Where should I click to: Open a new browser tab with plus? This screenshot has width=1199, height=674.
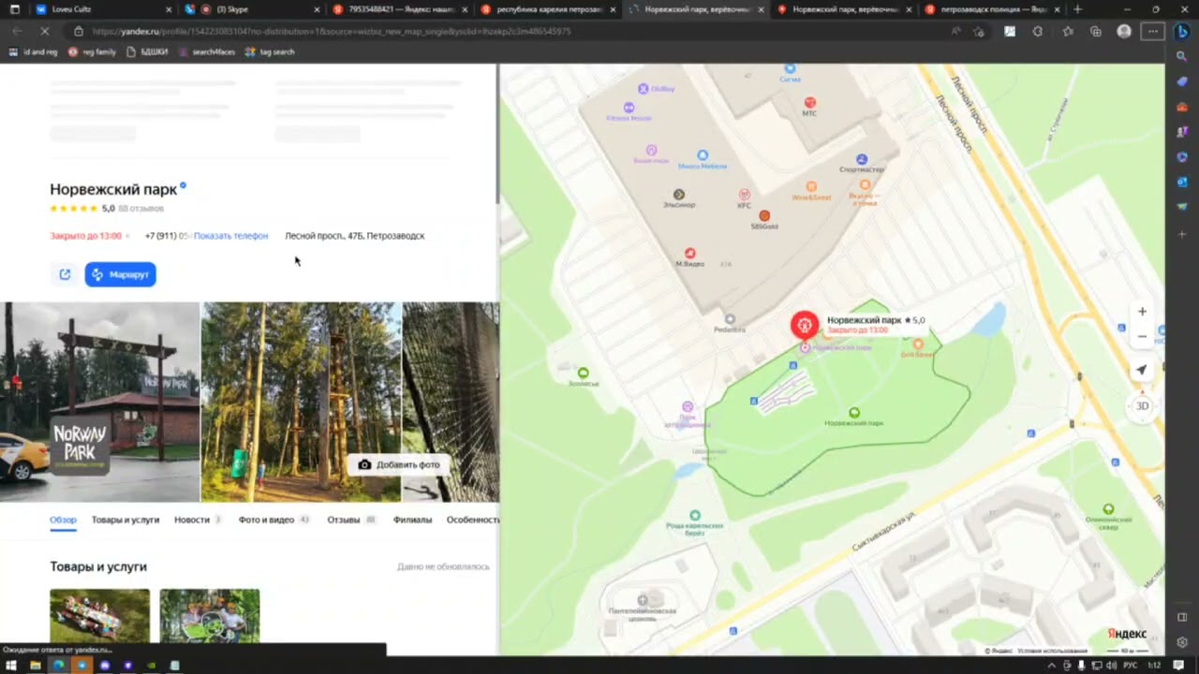click(x=1077, y=9)
